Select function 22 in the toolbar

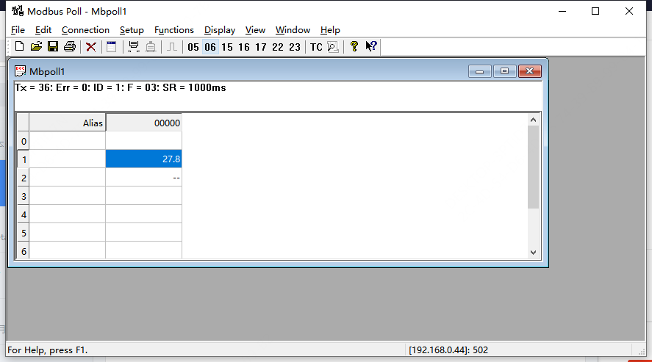[278, 47]
